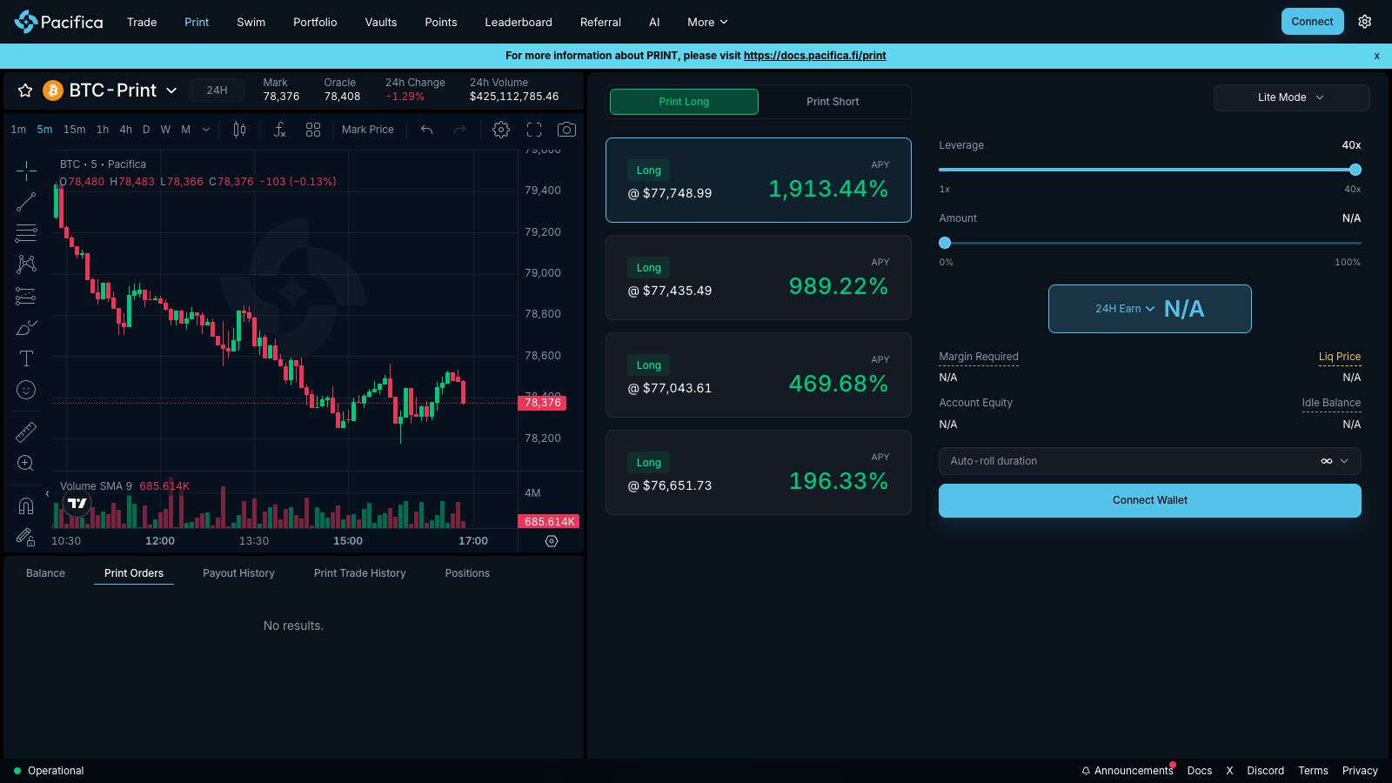The image size is (1392, 783).
Task: Click the TradingView logo on chart
Action: click(77, 503)
